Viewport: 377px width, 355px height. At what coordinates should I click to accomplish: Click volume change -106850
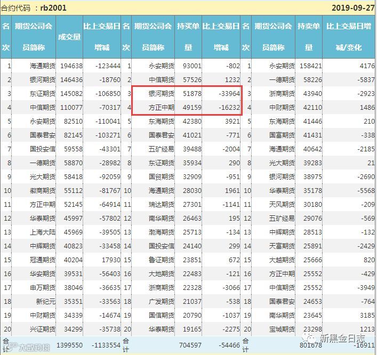point(108,93)
